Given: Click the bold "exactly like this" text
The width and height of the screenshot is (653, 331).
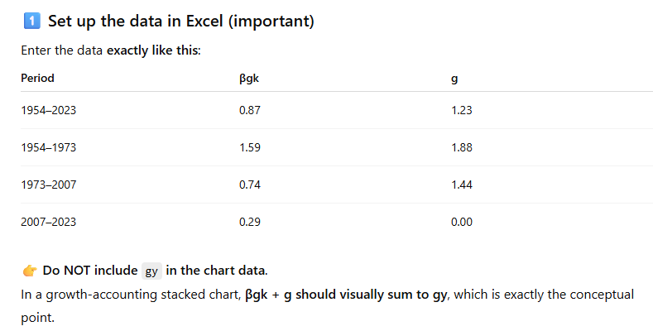Looking at the screenshot, I should [x=153, y=50].
